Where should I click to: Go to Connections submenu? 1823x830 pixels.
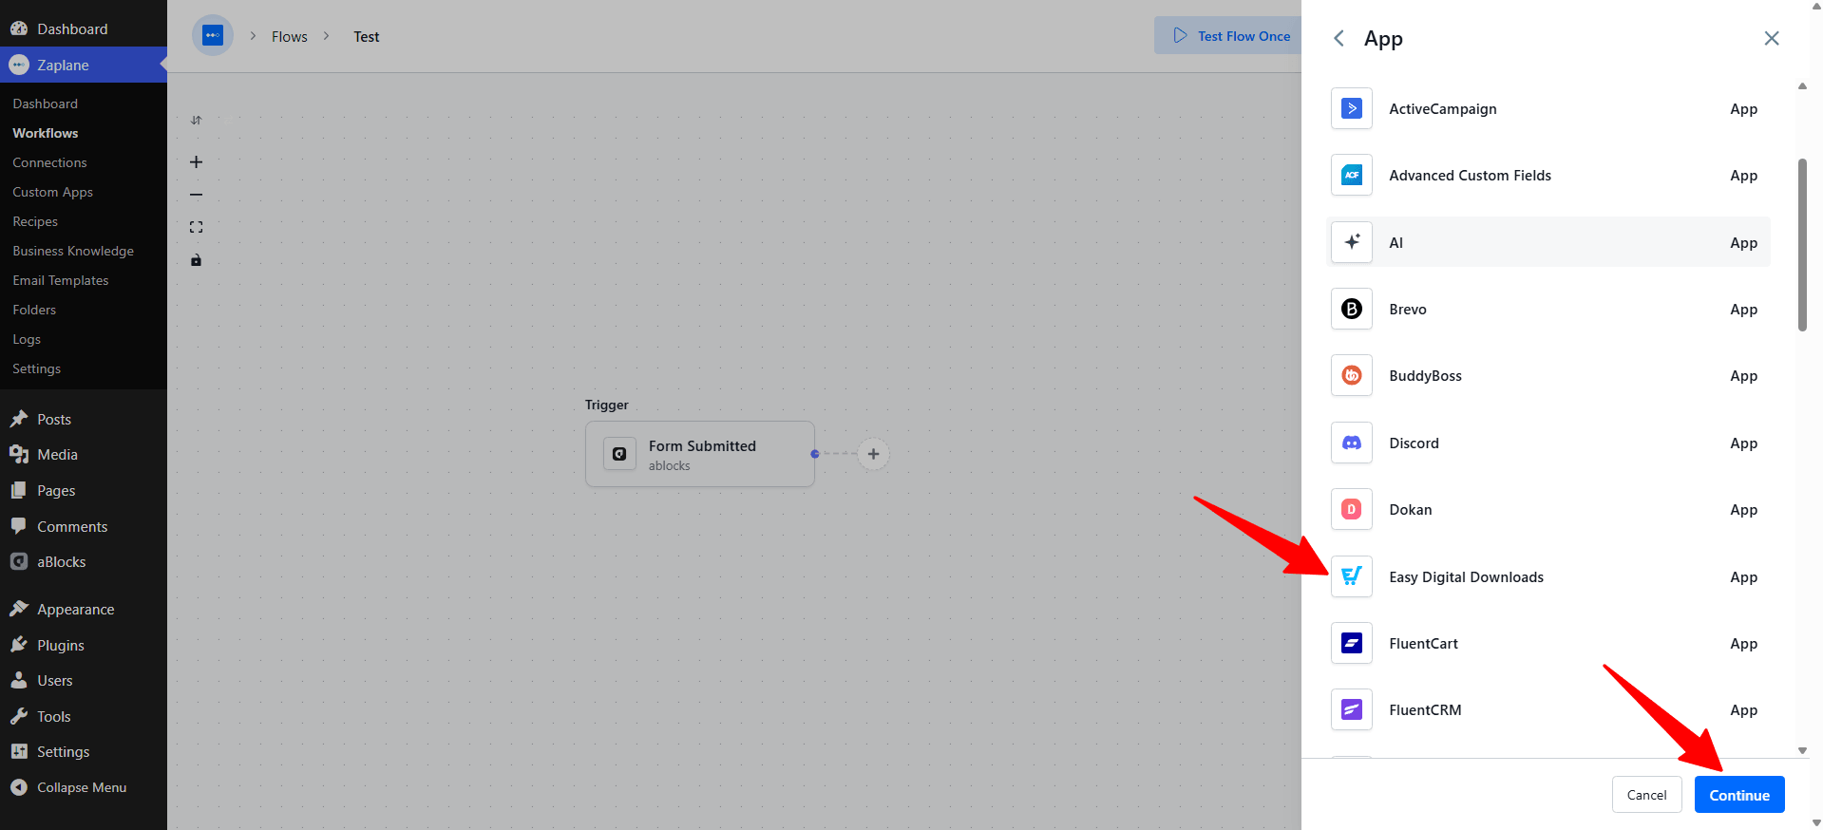pos(49,162)
